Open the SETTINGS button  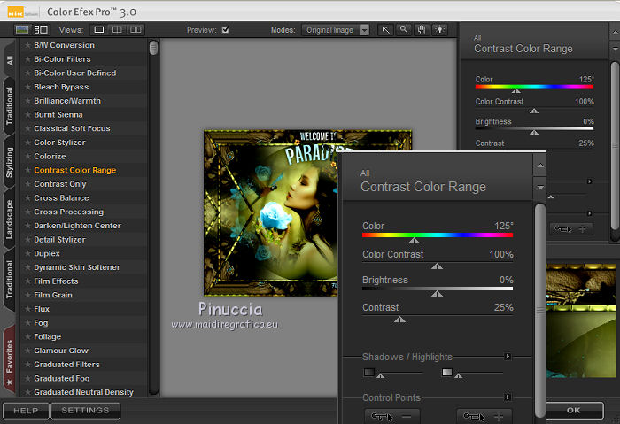point(85,411)
